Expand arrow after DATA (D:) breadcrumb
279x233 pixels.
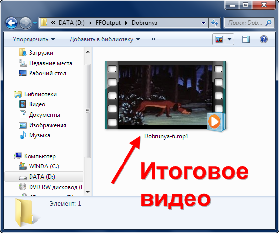[x=91, y=23]
